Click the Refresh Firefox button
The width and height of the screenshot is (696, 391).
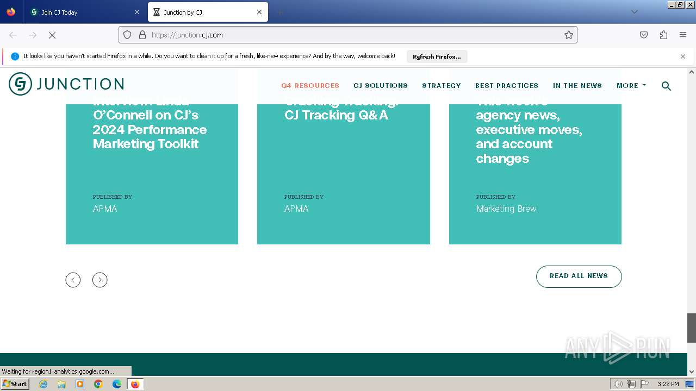(437, 56)
